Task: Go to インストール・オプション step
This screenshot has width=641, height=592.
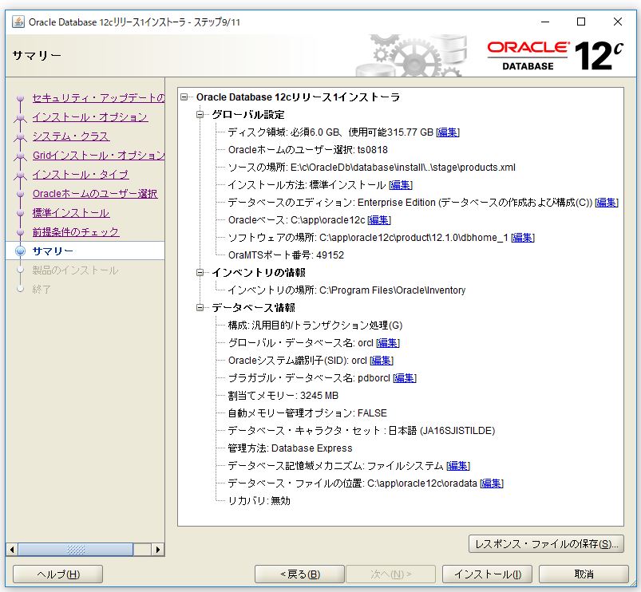Action: click(90, 117)
